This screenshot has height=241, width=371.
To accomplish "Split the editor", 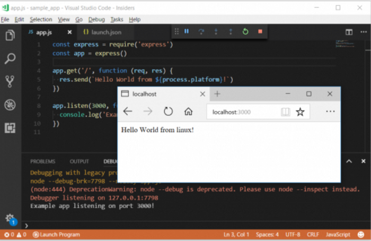I will coord(349,32).
